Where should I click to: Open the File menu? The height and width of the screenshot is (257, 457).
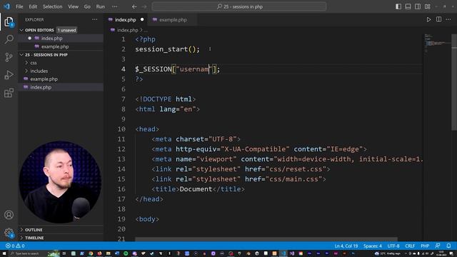[19, 6]
